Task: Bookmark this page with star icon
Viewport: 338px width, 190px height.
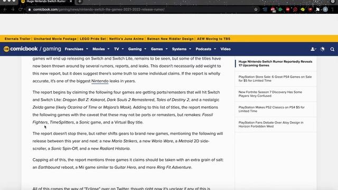Action: 256,9
